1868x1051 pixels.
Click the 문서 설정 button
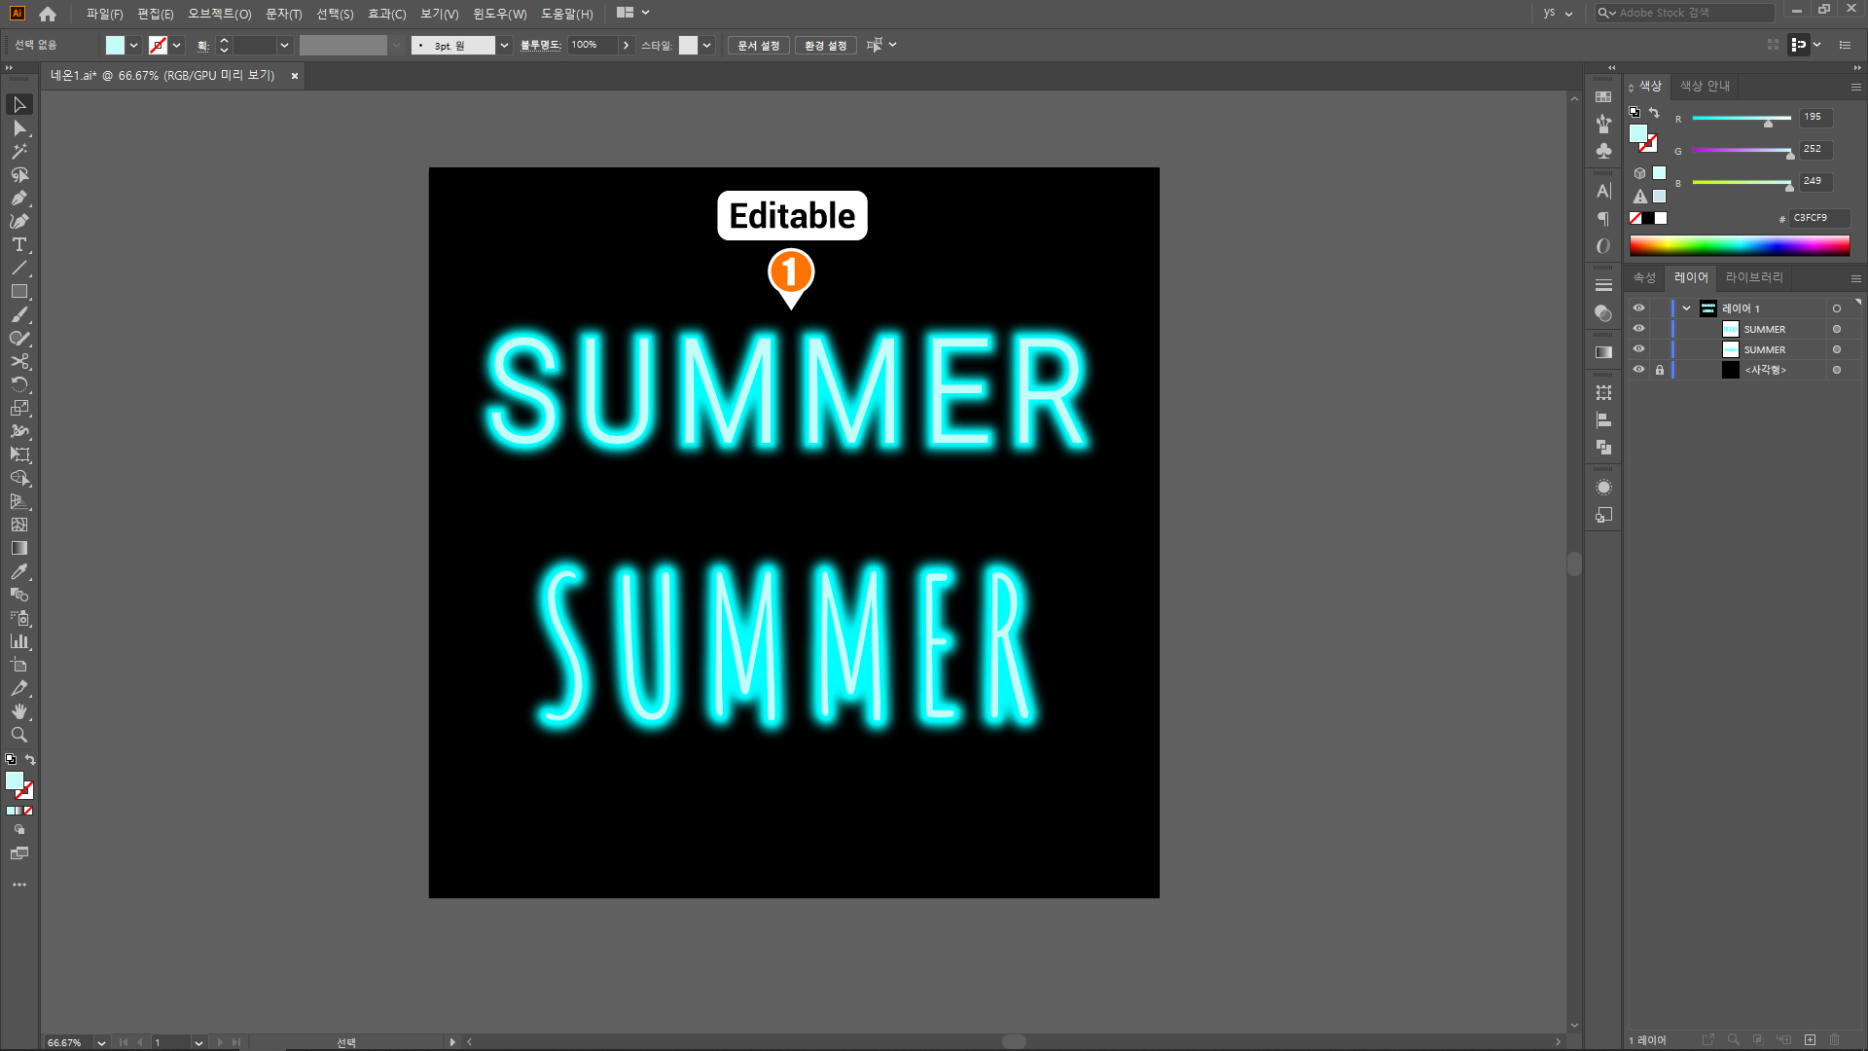[758, 46]
